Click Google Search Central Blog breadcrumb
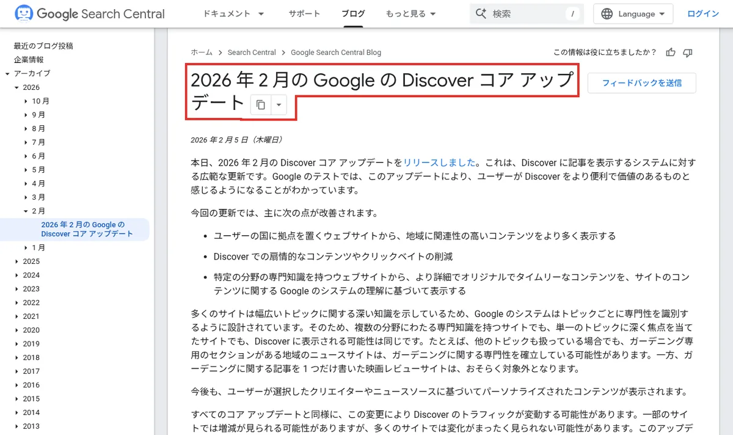Viewport: 733px width, 435px height. tap(336, 53)
